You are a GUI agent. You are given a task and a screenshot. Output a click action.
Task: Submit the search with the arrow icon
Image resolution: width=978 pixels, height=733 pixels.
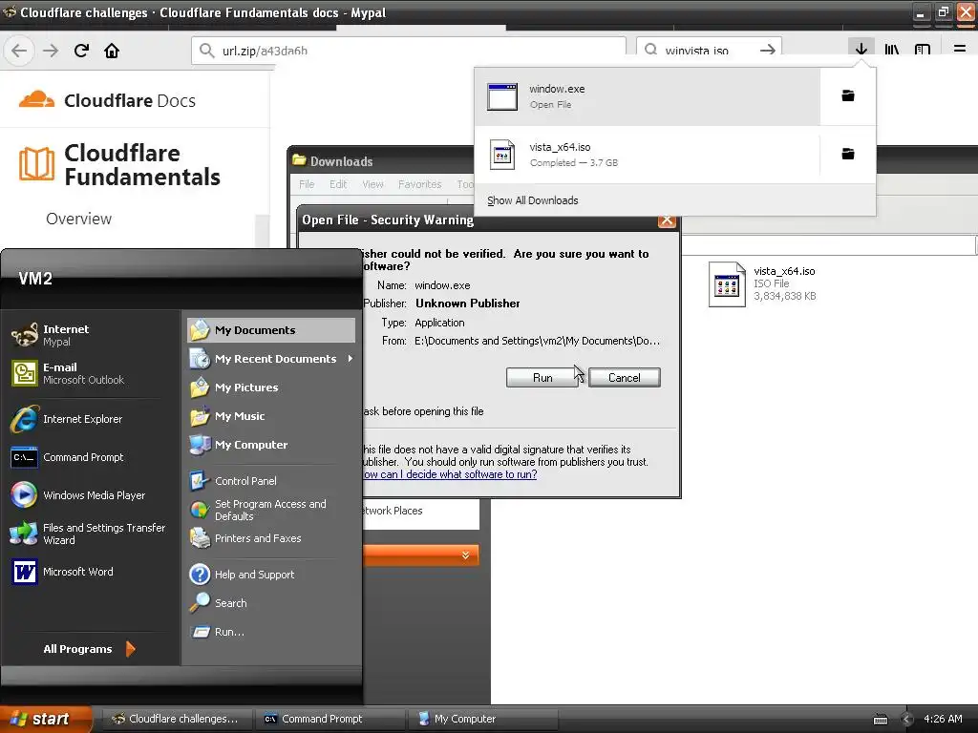click(x=768, y=50)
